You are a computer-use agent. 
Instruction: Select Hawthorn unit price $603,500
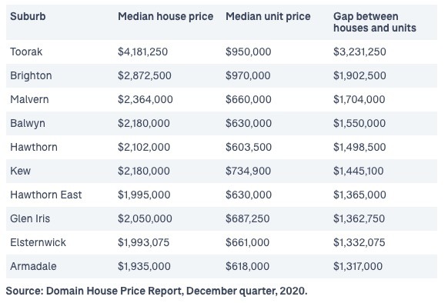(249, 147)
